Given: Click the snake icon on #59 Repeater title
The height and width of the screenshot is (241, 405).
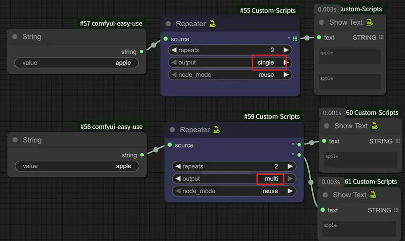Looking at the screenshot, I should tap(217, 130).
